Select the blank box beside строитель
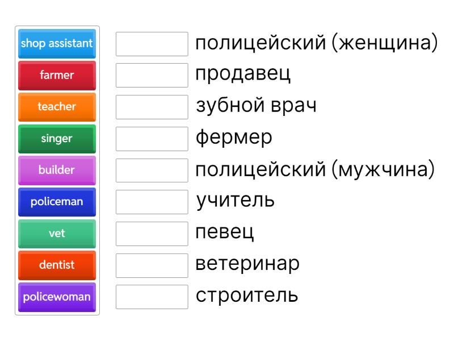 [x=152, y=297]
